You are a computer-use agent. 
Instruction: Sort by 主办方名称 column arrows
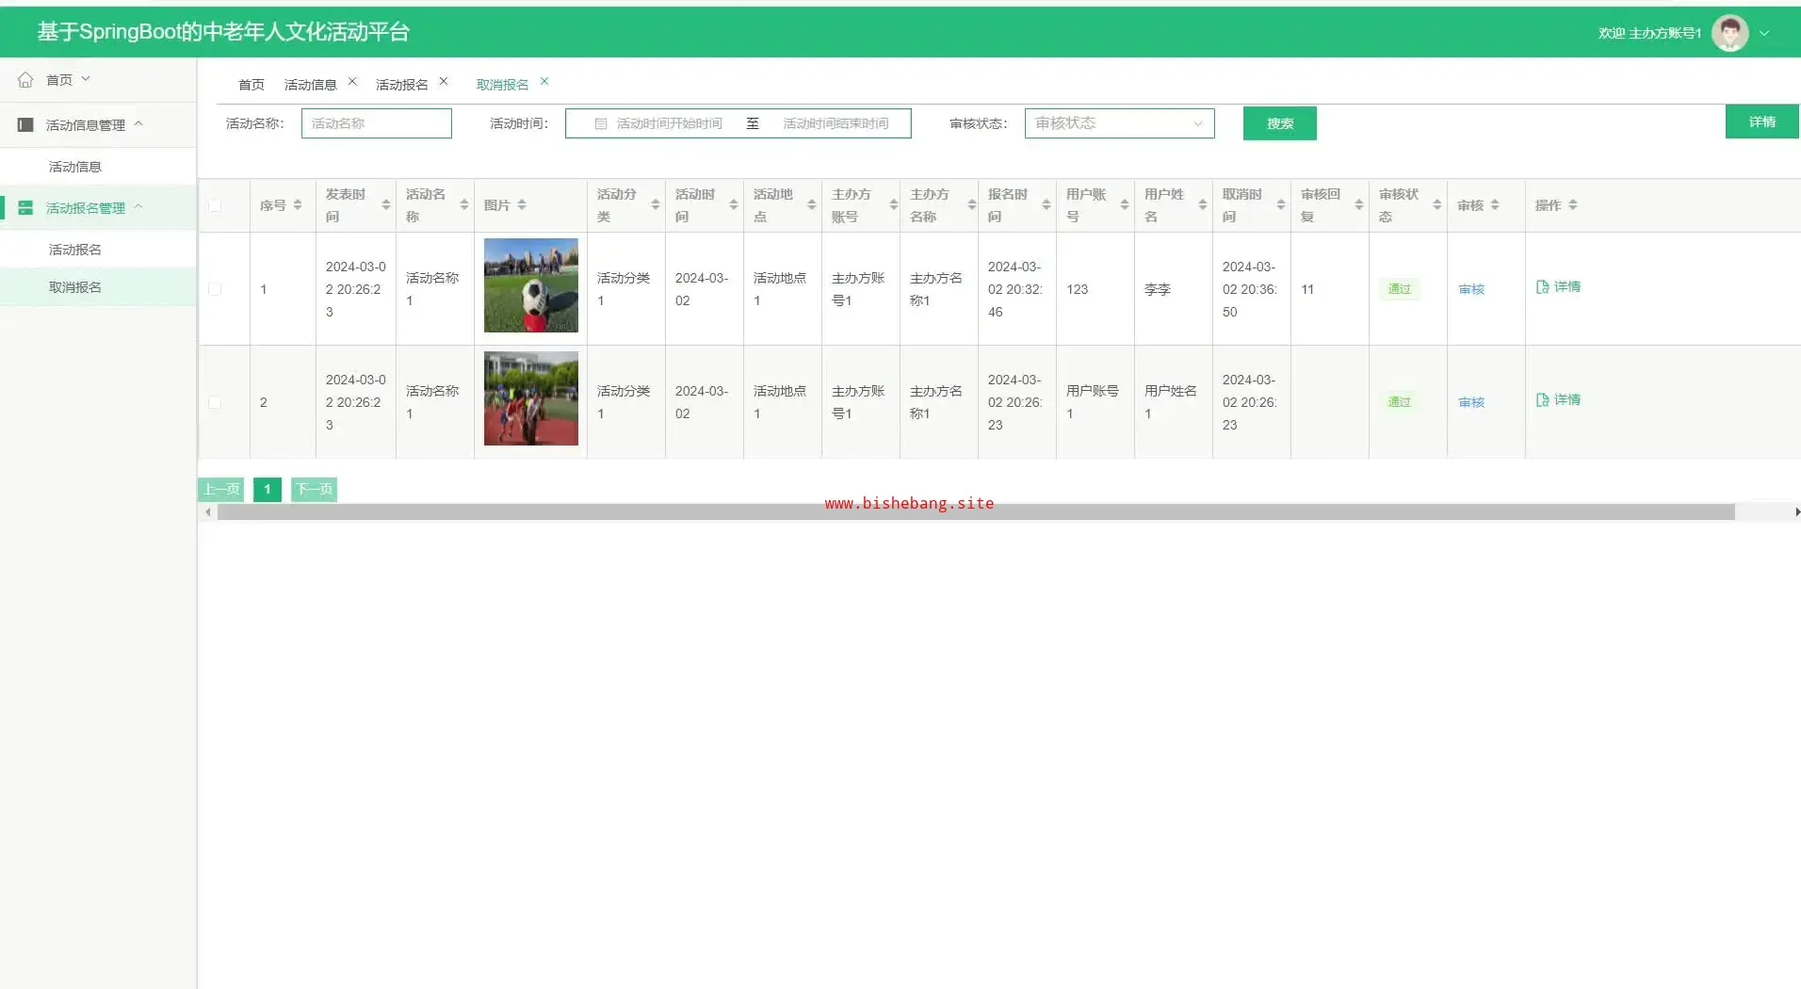(x=972, y=204)
